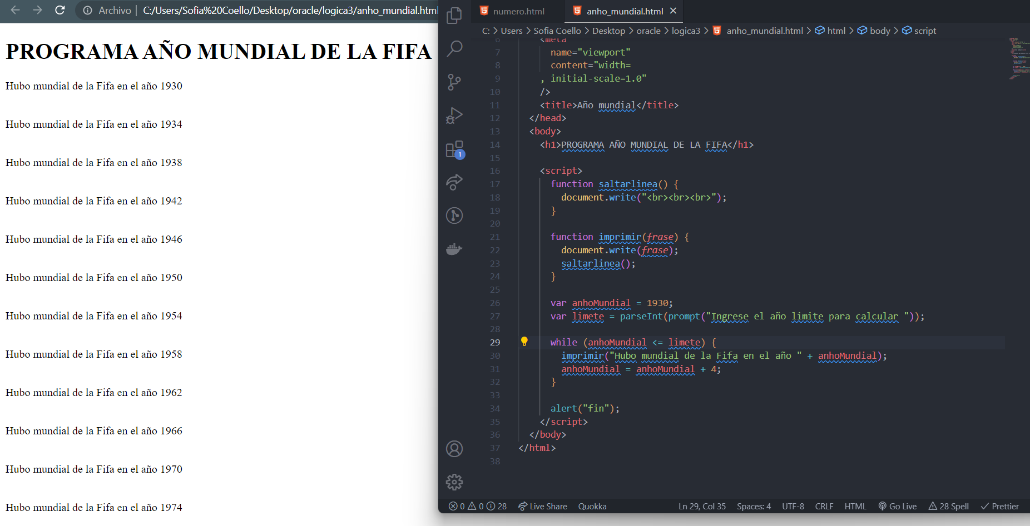Open the Git Graph activity bar icon
1030x526 pixels.
pyautogui.click(x=454, y=216)
